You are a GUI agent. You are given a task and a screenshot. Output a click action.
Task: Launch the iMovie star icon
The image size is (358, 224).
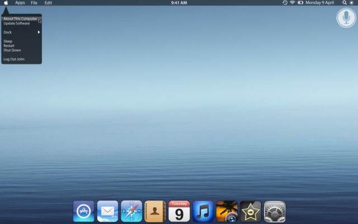point(251,212)
